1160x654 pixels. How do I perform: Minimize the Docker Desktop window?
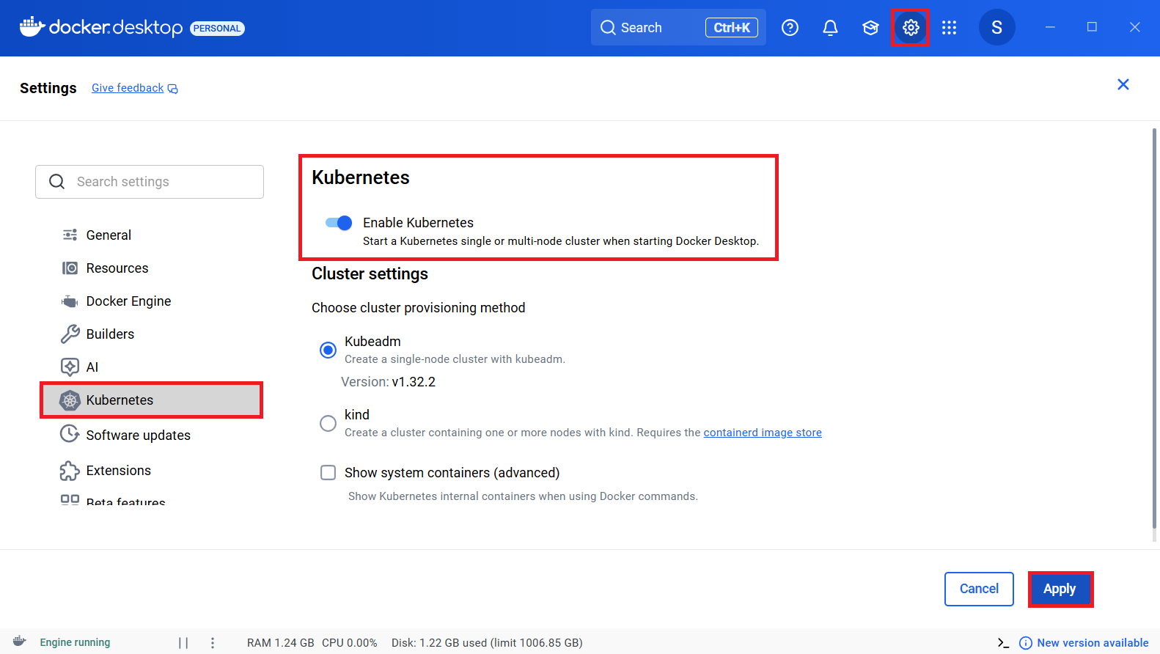pyautogui.click(x=1050, y=27)
